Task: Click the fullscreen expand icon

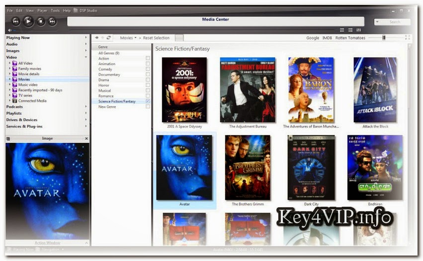Action: [x=408, y=37]
